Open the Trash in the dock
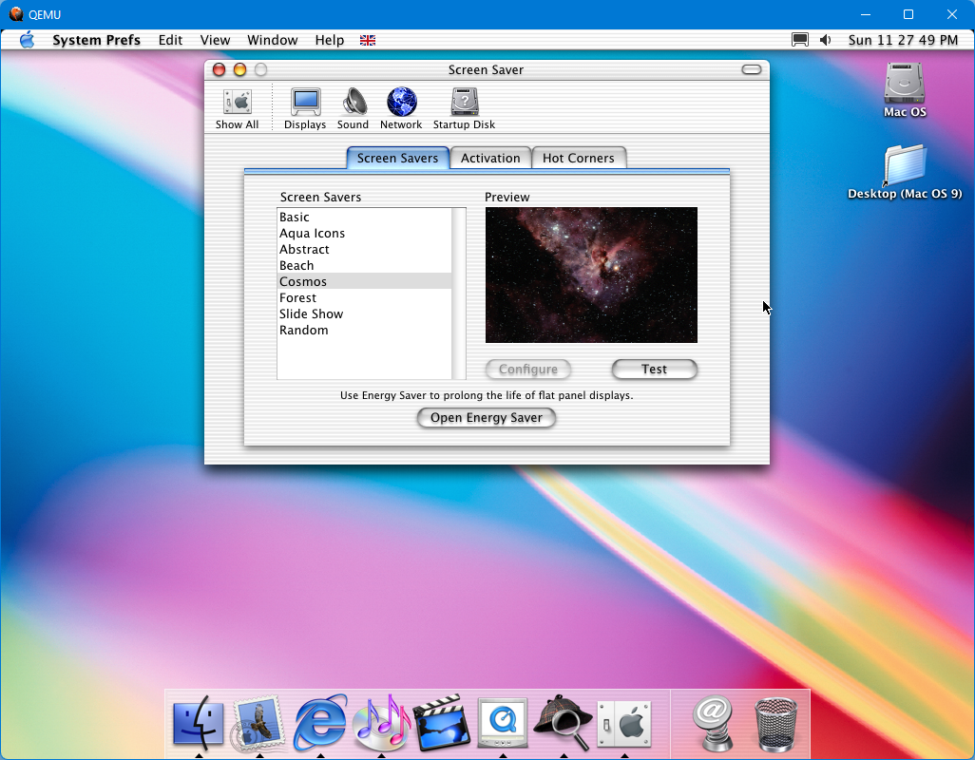The image size is (975, 760). [775, 724]
